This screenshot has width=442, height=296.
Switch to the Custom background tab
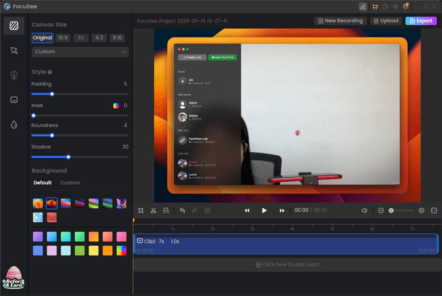click(x=70, y=183)
